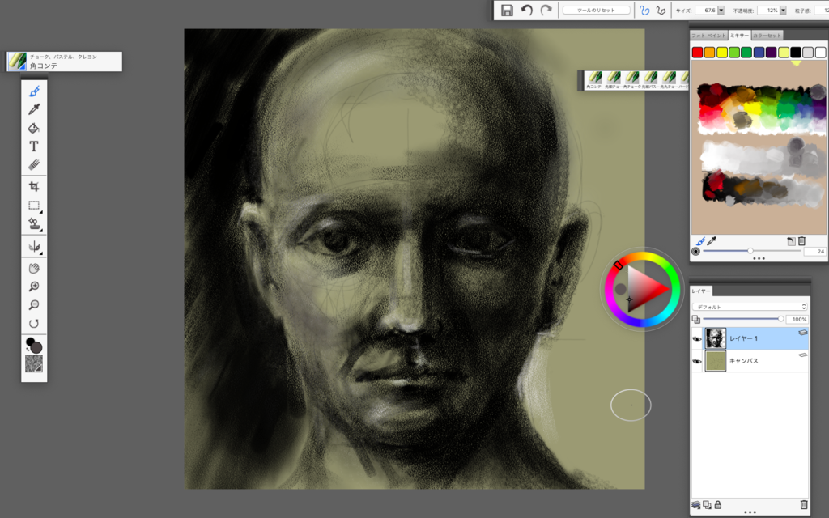829x518 pixels.
Task: Toggle visibility of キャンバス layer
Action: click(697, 362)
